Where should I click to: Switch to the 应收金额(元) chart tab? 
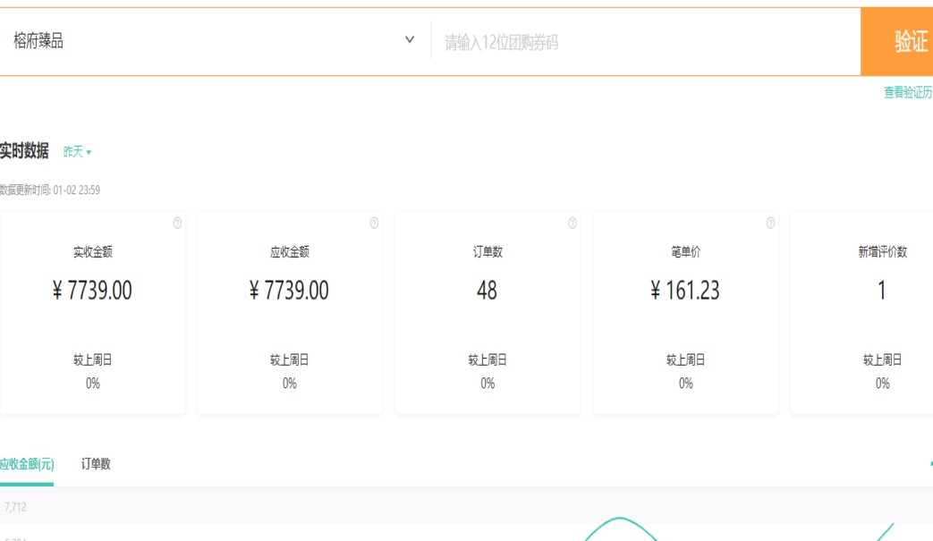(27, 464)
